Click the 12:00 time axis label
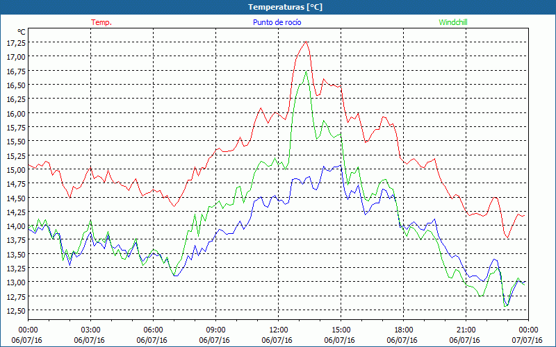Image resolution: width=556 pixels, height=347 pixels. click(279, 330)
